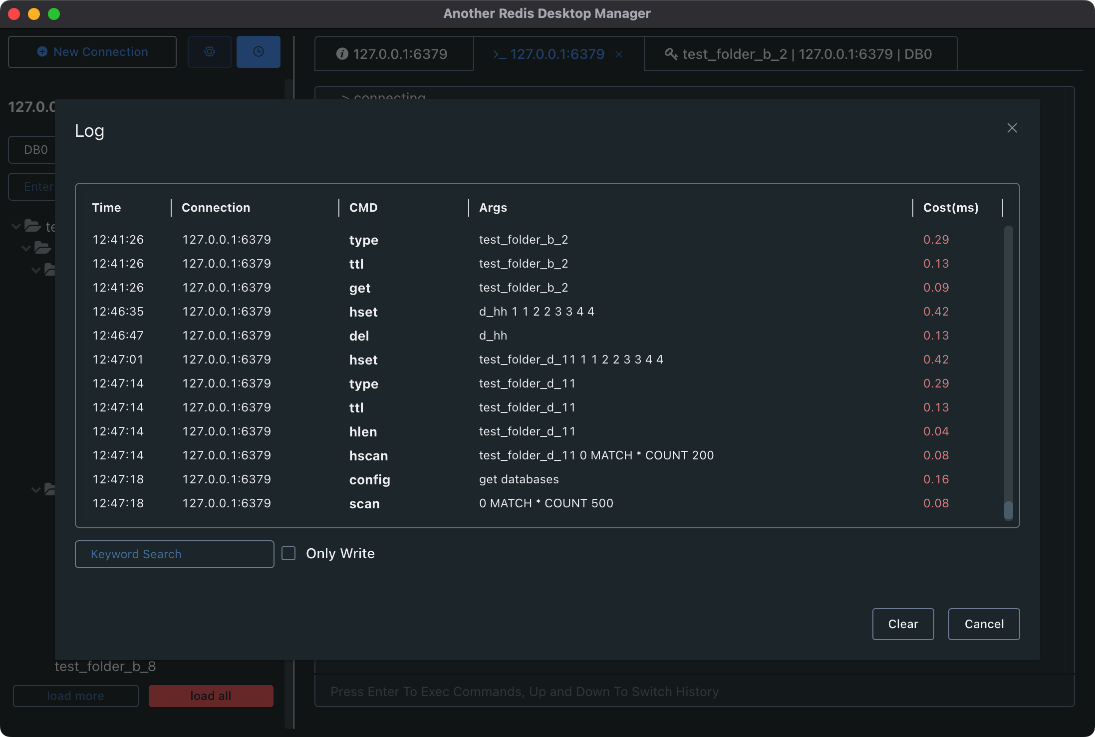Image resolution: width=1095 pixels, height=737 pixels.
Task: Click the Keyword Search input field
Action: [174, 554]
